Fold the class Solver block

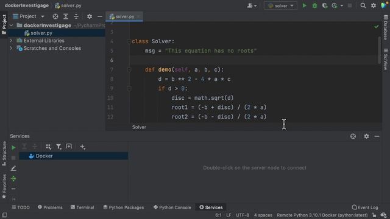tap(129, 41)
